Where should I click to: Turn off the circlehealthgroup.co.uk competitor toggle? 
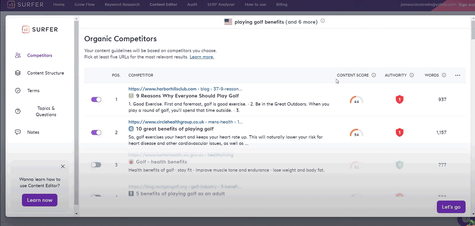[96, 132]
